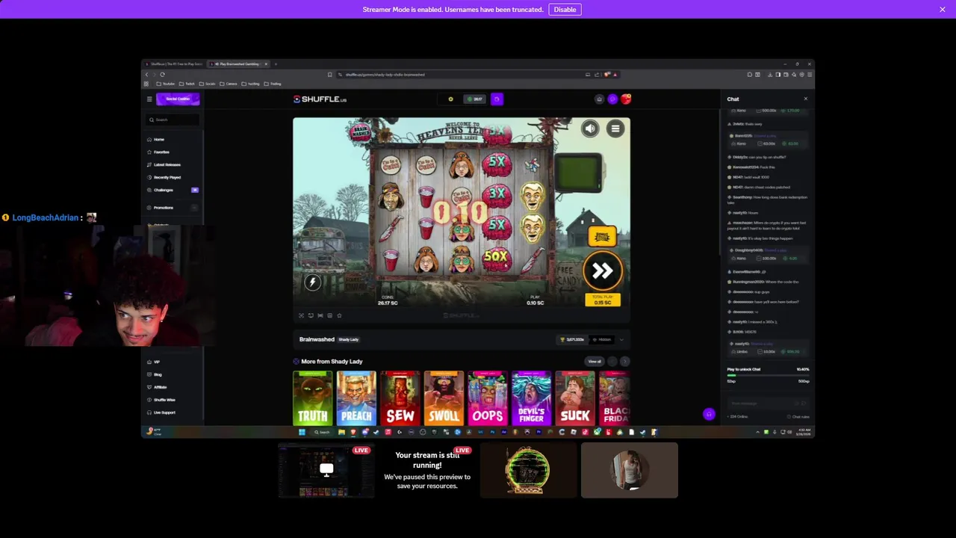Close the Chat panel
The width and height of the screenshot is (956, 538).
(805, 99)
